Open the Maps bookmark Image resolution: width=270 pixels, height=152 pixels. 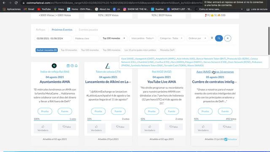(59, 9)
